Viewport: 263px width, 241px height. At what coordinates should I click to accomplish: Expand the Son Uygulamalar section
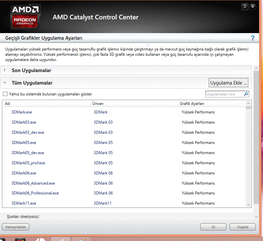pos(5,70)
